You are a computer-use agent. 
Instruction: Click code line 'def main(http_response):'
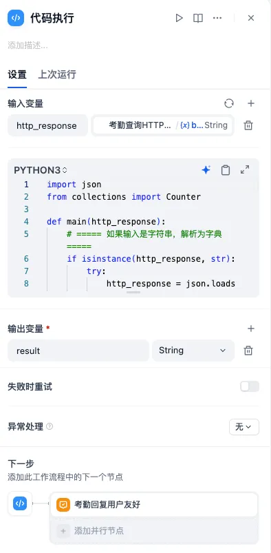[106, 222]
